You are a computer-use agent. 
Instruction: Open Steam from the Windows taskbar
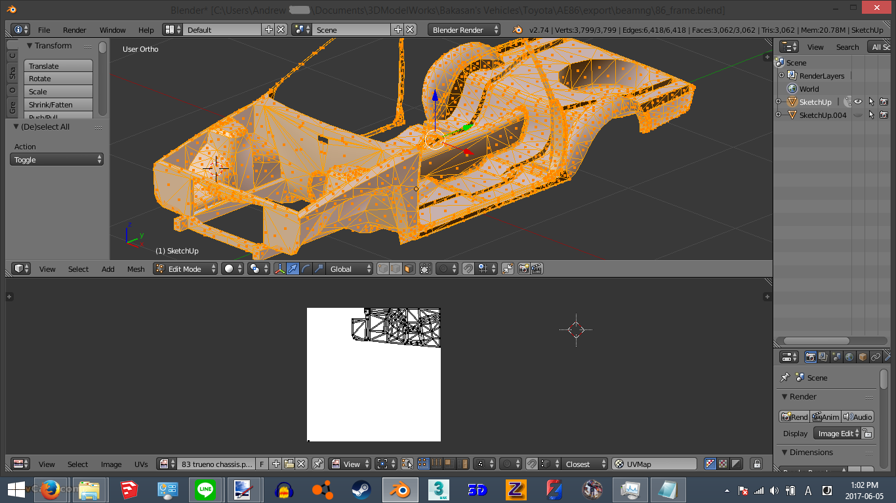click(x=361, y=490)
